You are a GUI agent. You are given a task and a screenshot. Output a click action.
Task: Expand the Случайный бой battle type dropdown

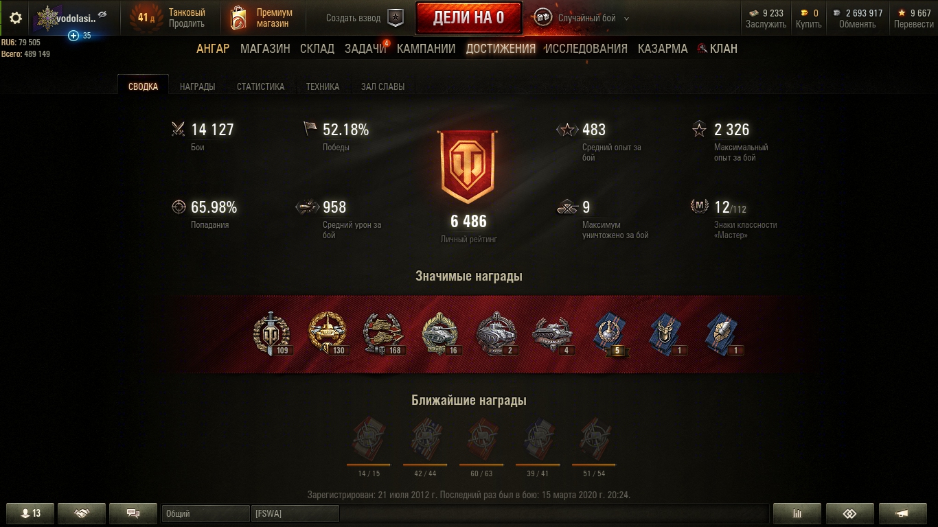626,19
